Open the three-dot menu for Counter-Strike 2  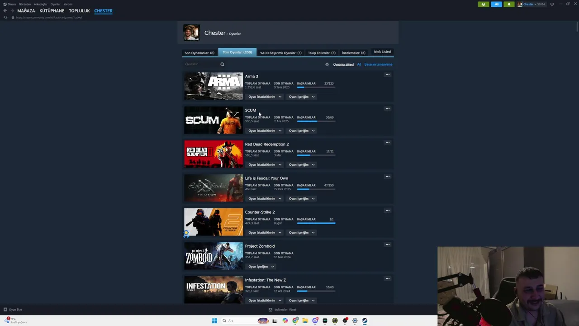pos(387,211)
